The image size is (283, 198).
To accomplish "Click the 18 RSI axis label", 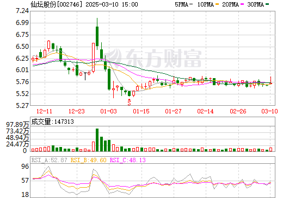I will [x=25, y=195].
